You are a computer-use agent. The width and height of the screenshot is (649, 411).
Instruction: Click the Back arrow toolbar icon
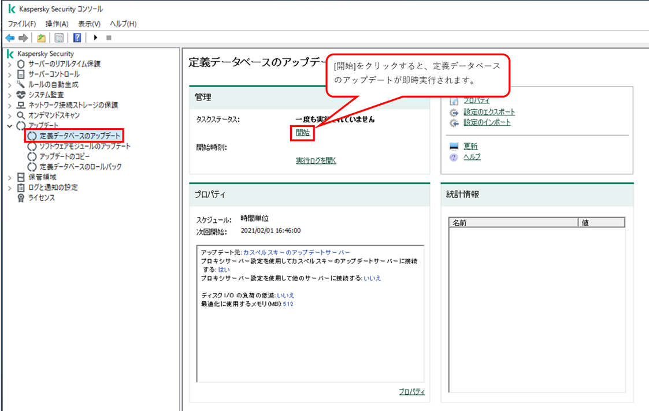point(10,38)
